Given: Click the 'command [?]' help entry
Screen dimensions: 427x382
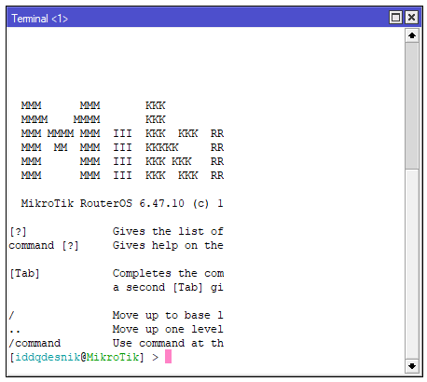Looking at the screenshot, I should 44,246.
